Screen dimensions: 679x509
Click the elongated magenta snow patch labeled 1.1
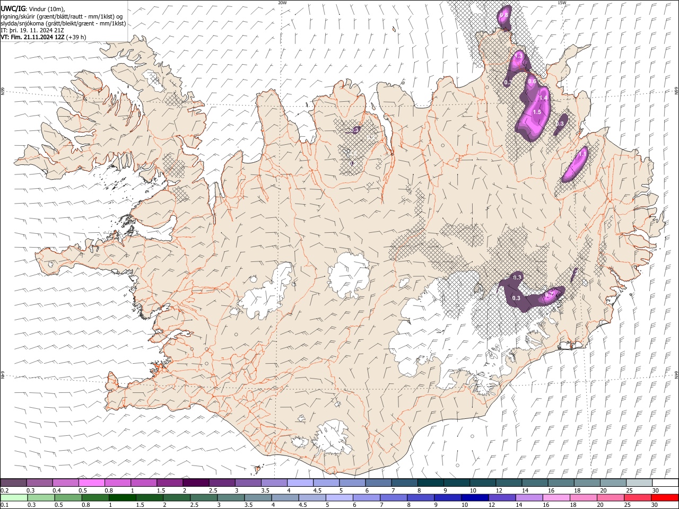tap(576, 164)
